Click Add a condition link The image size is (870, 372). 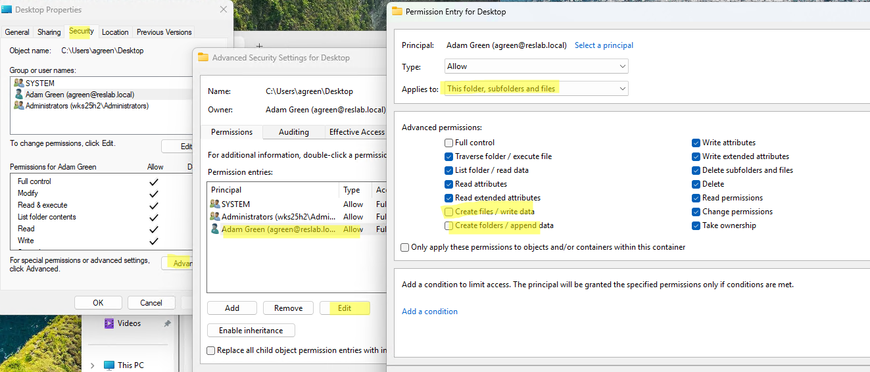429,312
